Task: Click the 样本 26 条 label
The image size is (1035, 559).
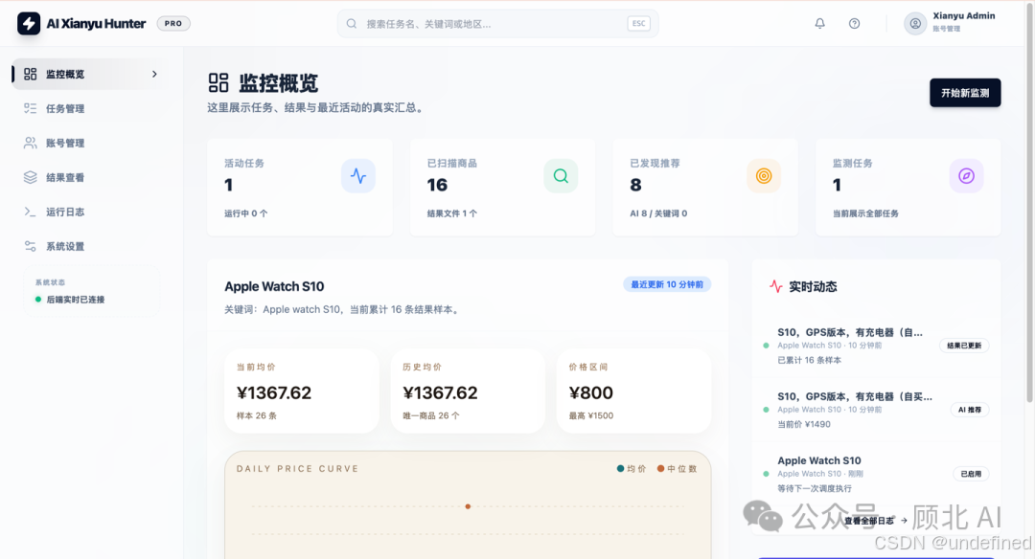Action: [x=256, y=416]
